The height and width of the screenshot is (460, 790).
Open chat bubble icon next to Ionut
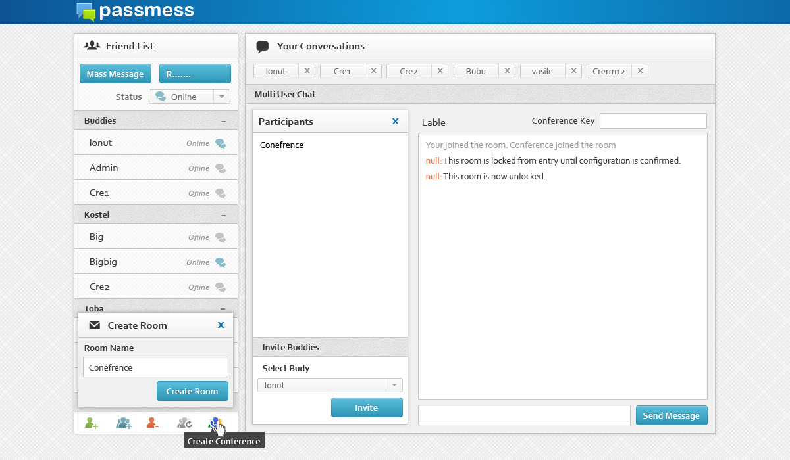tap(221, 143)
